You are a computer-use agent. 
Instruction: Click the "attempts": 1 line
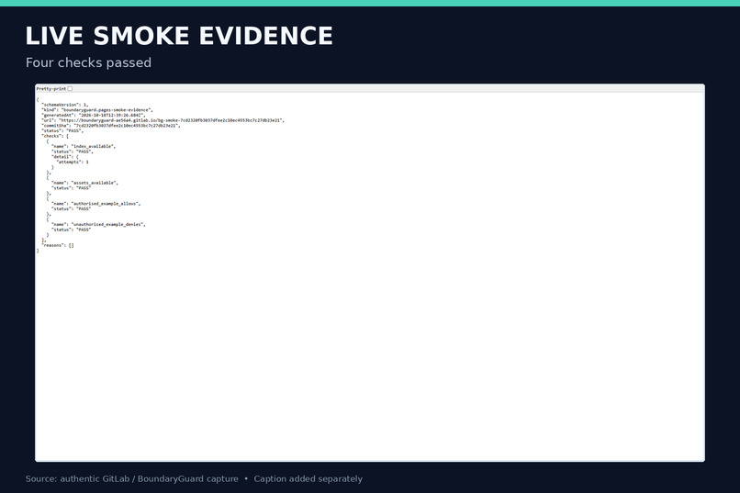[x=73, y=162]
